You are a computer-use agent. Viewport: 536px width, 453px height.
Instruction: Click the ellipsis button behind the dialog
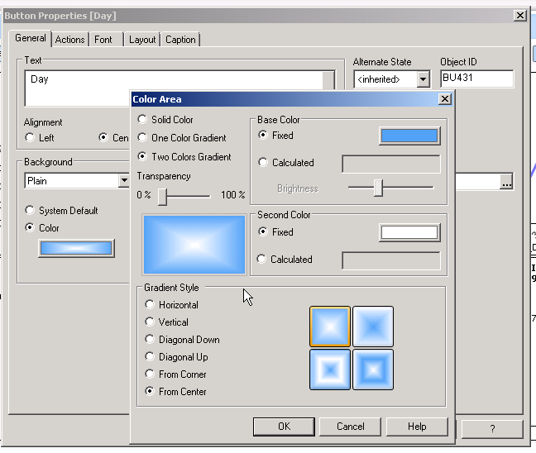(506, 182)
